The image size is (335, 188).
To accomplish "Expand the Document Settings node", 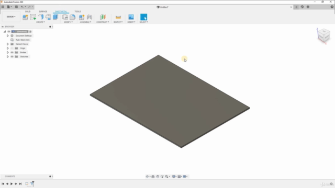I will (x=8, y=36).
